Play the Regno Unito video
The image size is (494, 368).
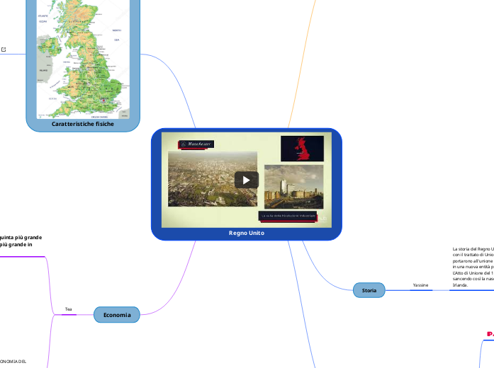click(246, 180)
